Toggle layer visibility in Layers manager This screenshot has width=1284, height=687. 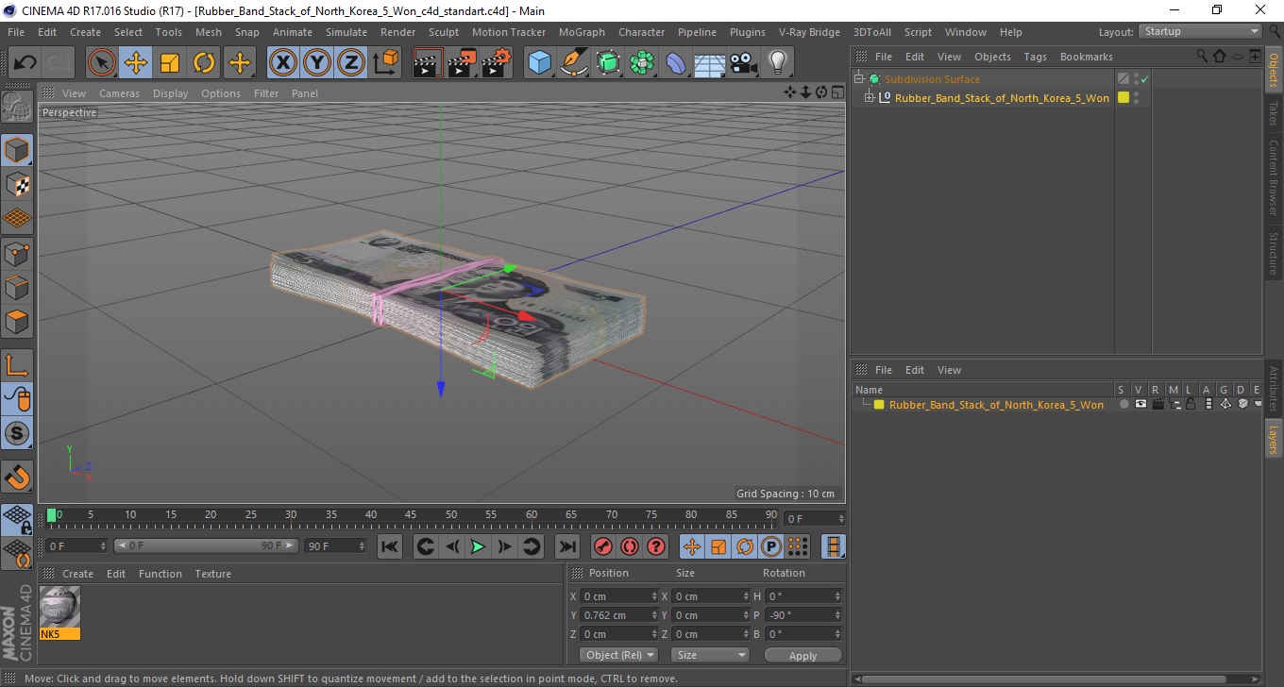(x=1140, y=404)
